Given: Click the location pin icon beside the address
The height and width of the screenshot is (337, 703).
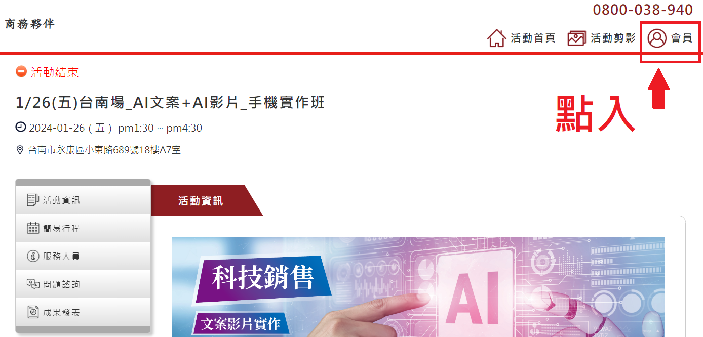Looking at the screenshot, I should 20,150.
